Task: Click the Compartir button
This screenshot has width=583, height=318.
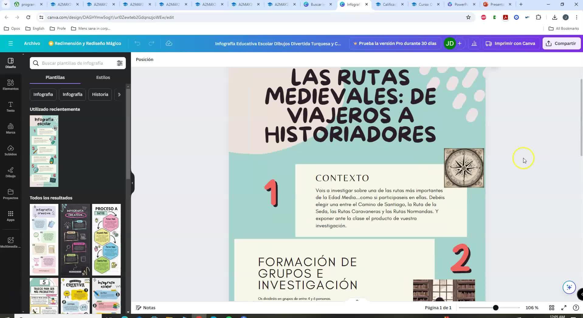Action: point(561,43)
